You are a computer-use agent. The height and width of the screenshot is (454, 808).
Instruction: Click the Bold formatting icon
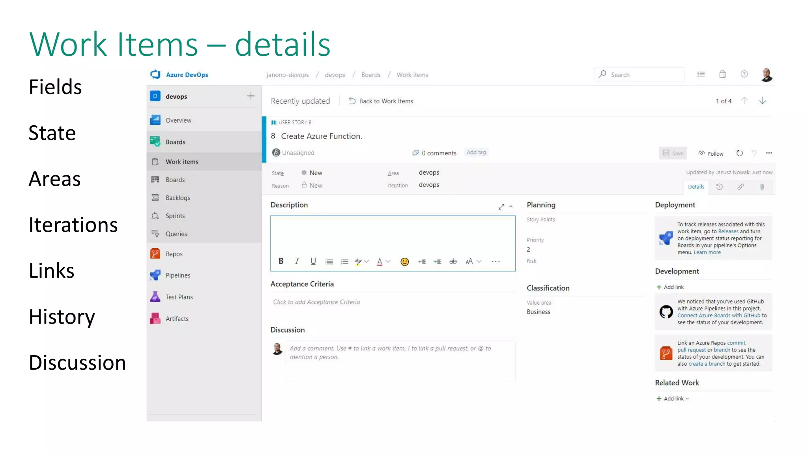coord(281,261)
